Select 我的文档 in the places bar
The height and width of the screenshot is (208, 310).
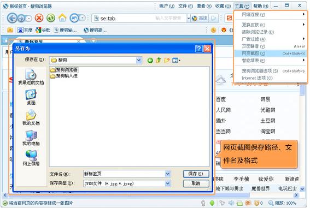tap(31, 117)
